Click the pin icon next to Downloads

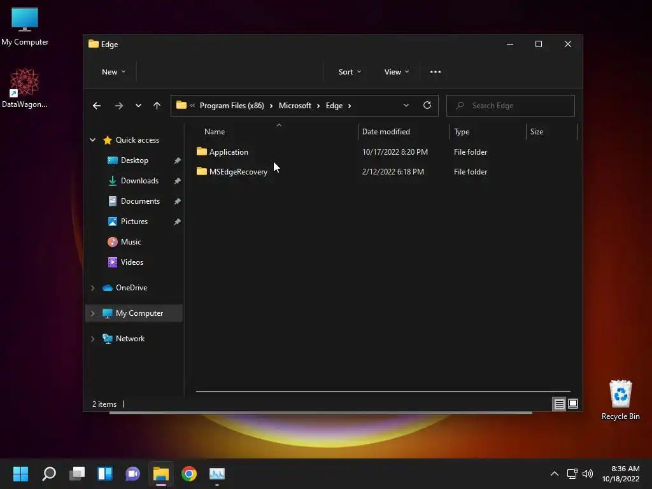point(177,181)
